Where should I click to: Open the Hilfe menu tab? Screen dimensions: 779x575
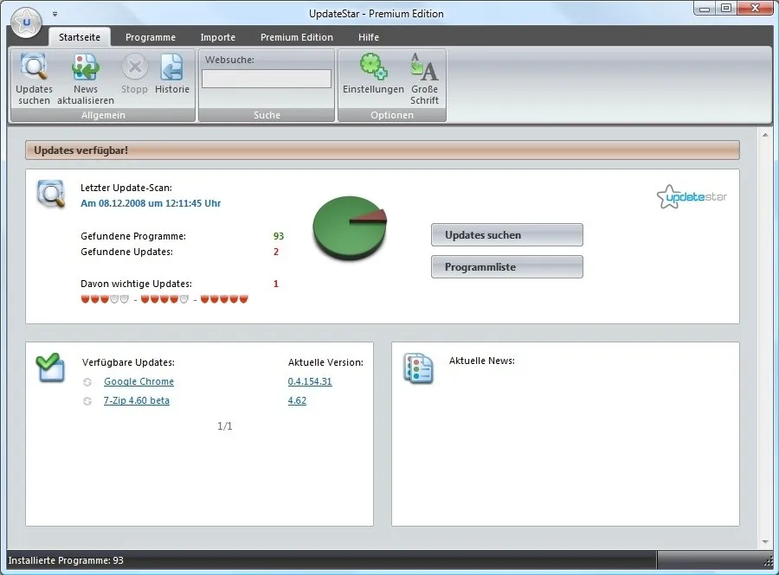(x=368, y=37)
